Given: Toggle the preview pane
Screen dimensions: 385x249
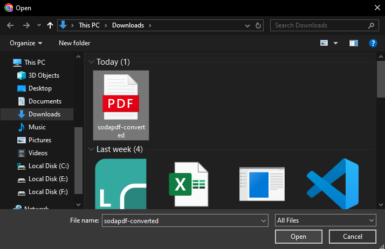Looking at the screenshot, I should (x=354, y=43).
